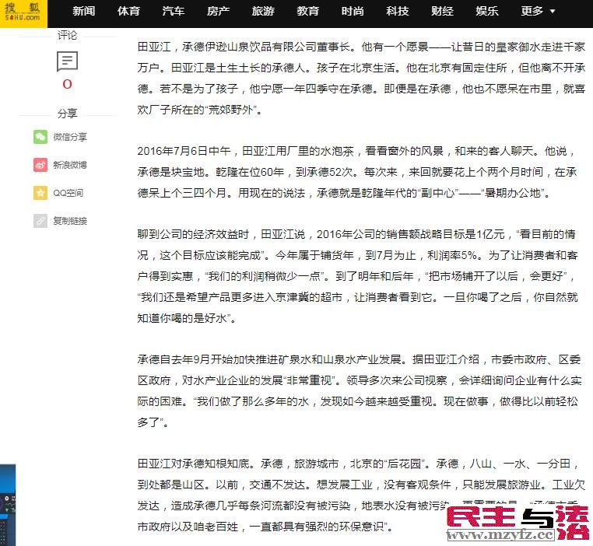
Task: Select the 教育 menu item
Action: [308, 12]
